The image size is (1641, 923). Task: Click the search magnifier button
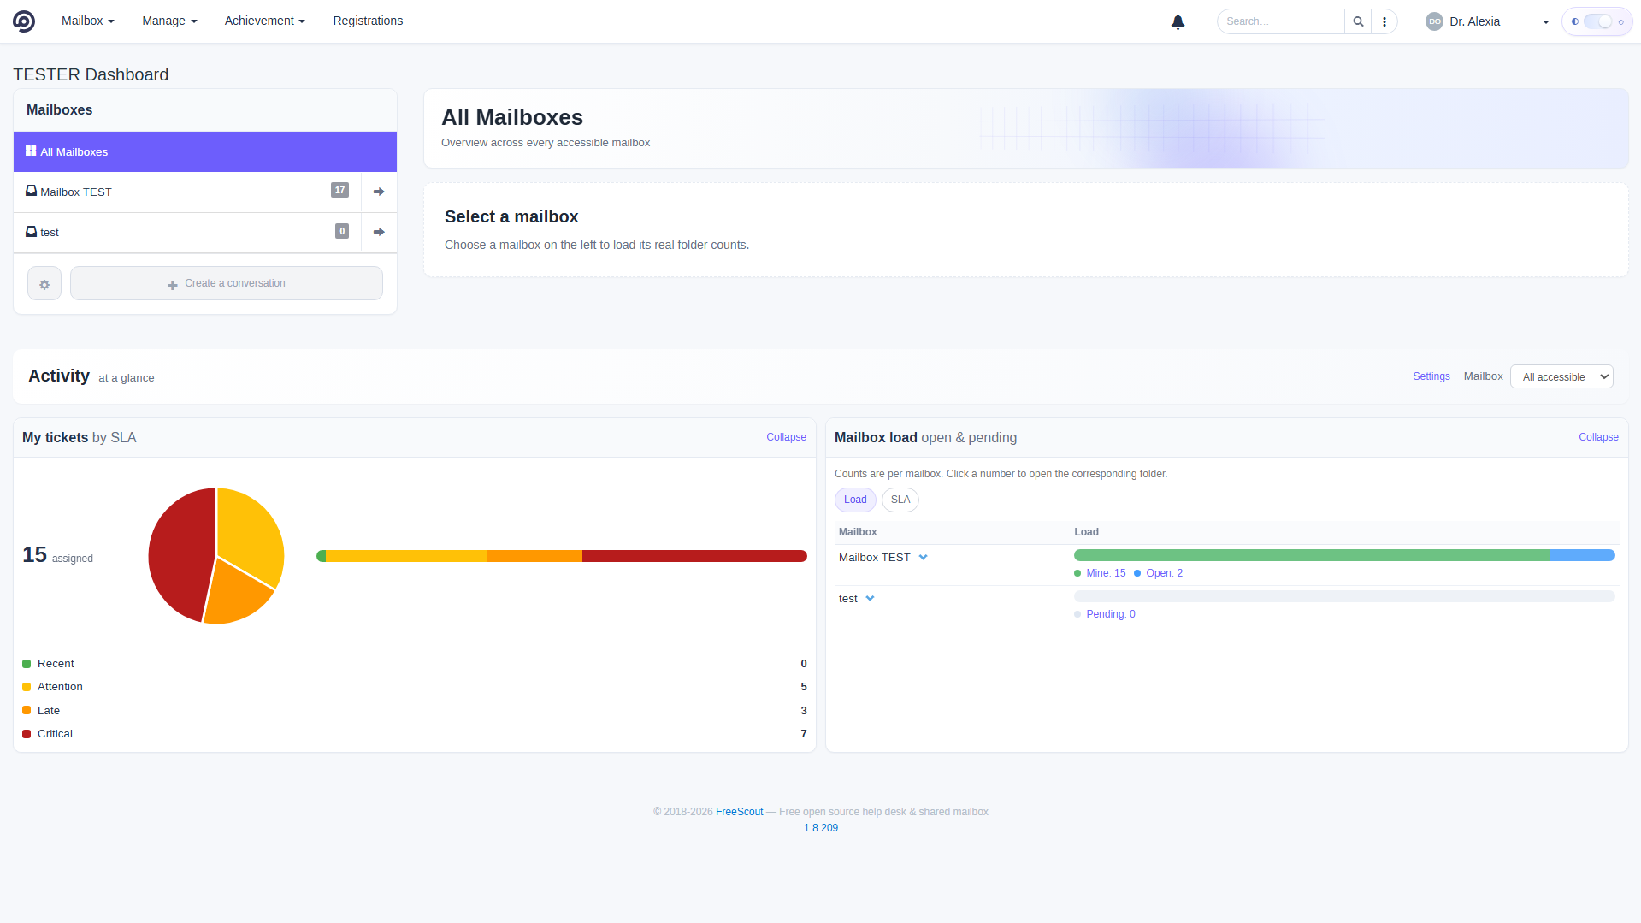coord(1358,21)
